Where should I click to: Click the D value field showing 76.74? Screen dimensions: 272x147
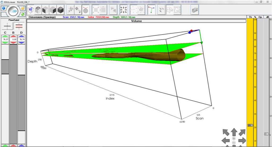pos(22,40)
